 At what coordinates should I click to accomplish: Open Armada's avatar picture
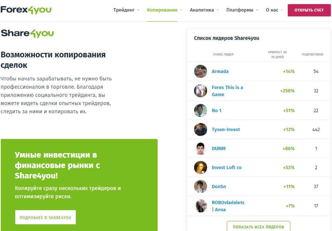[200, 71]
